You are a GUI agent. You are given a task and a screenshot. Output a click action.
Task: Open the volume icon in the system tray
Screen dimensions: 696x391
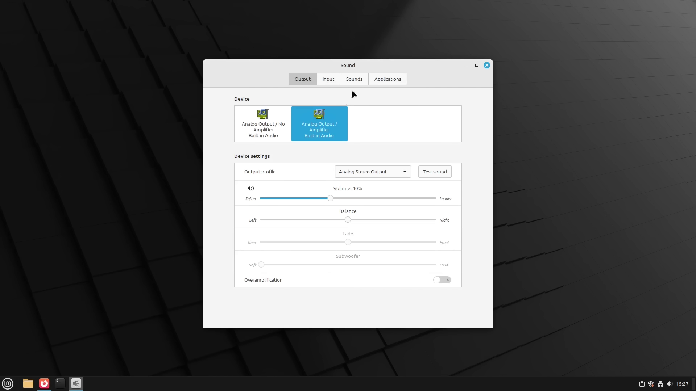coord(669,384)
